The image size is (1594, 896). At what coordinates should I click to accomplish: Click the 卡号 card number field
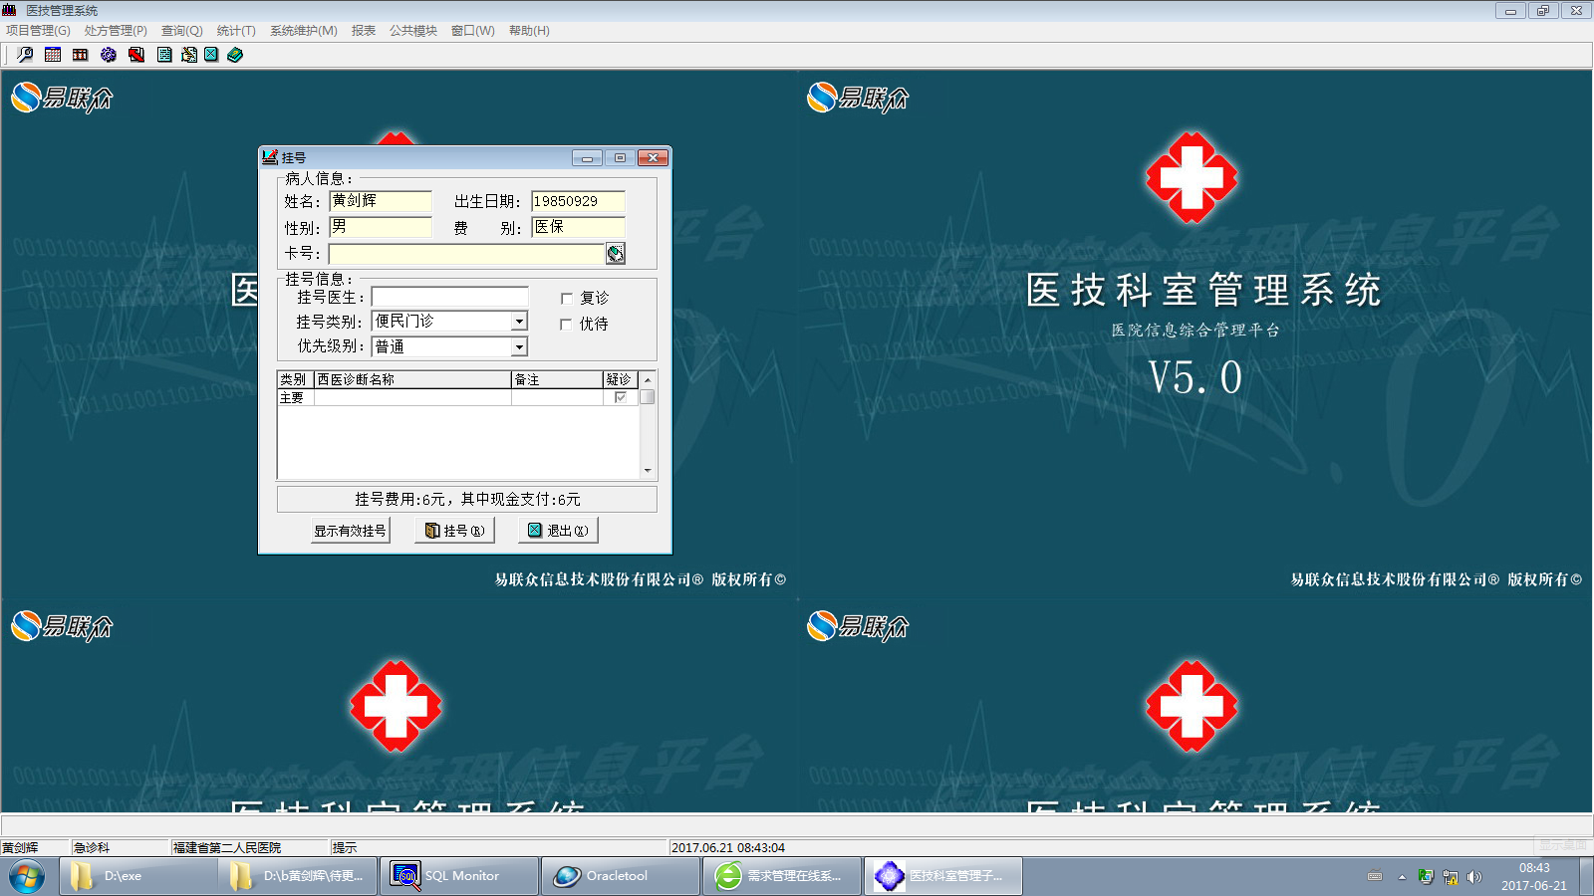tap(467, 254)
